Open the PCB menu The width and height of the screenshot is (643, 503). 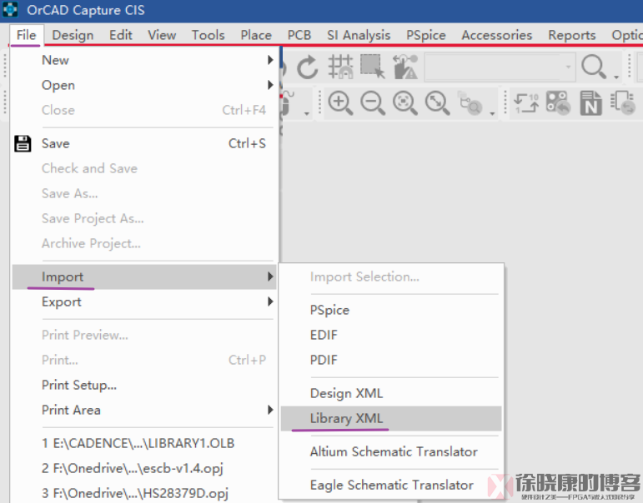coord(299,35)
